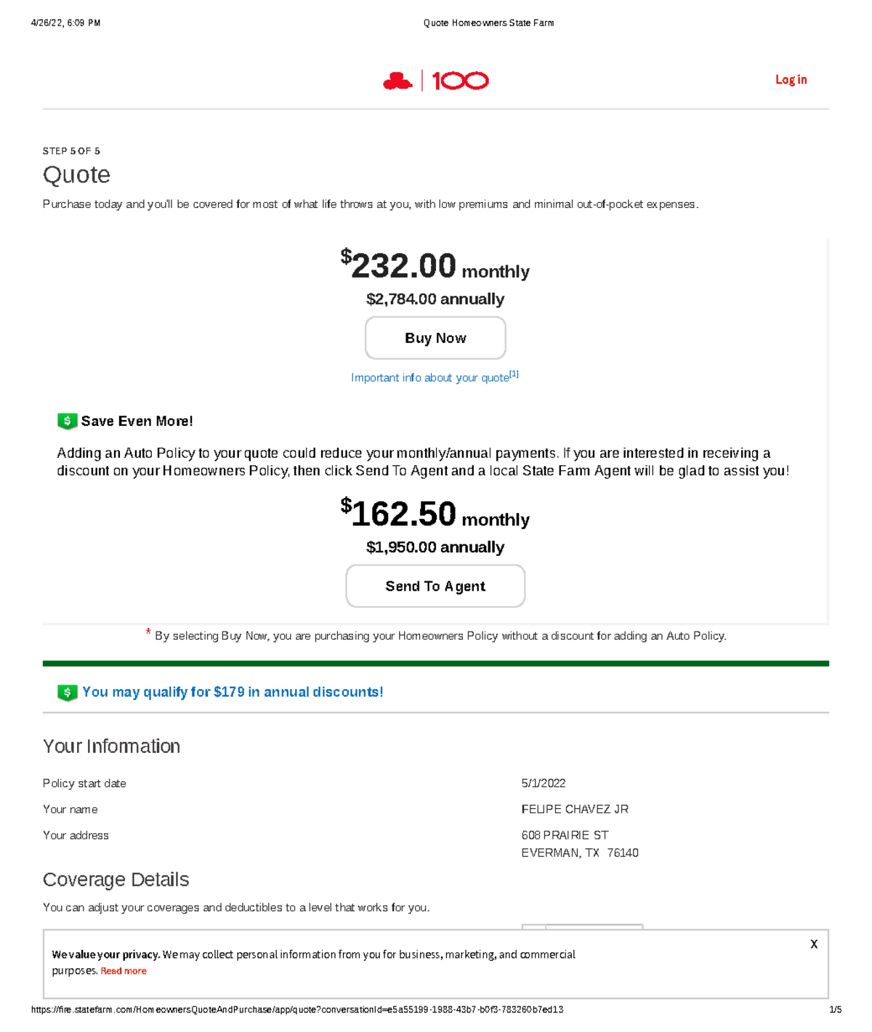
Task: Click the State Farm three-oval logo
Action: [x=397, y=81]
